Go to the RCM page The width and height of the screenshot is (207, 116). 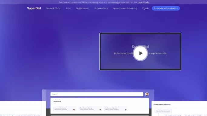(68, 8)
